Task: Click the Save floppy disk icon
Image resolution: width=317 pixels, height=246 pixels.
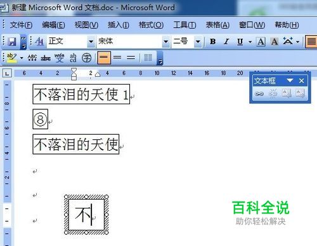Action: pos(12,41)
